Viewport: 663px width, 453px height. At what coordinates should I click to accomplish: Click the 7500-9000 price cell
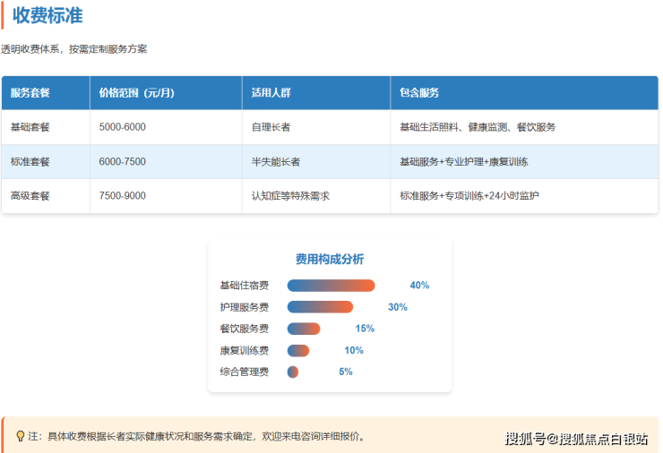click(x=123, y=196)
